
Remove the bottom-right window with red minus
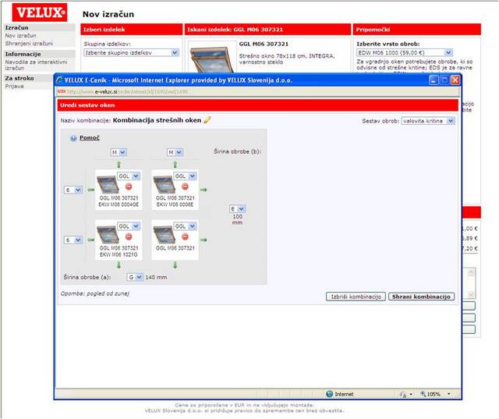[184, 236]
